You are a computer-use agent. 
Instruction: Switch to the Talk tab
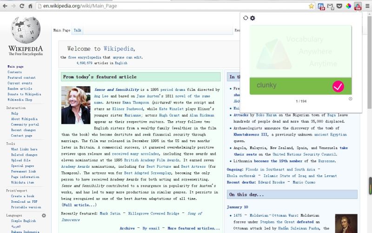[x=77, y=30]
